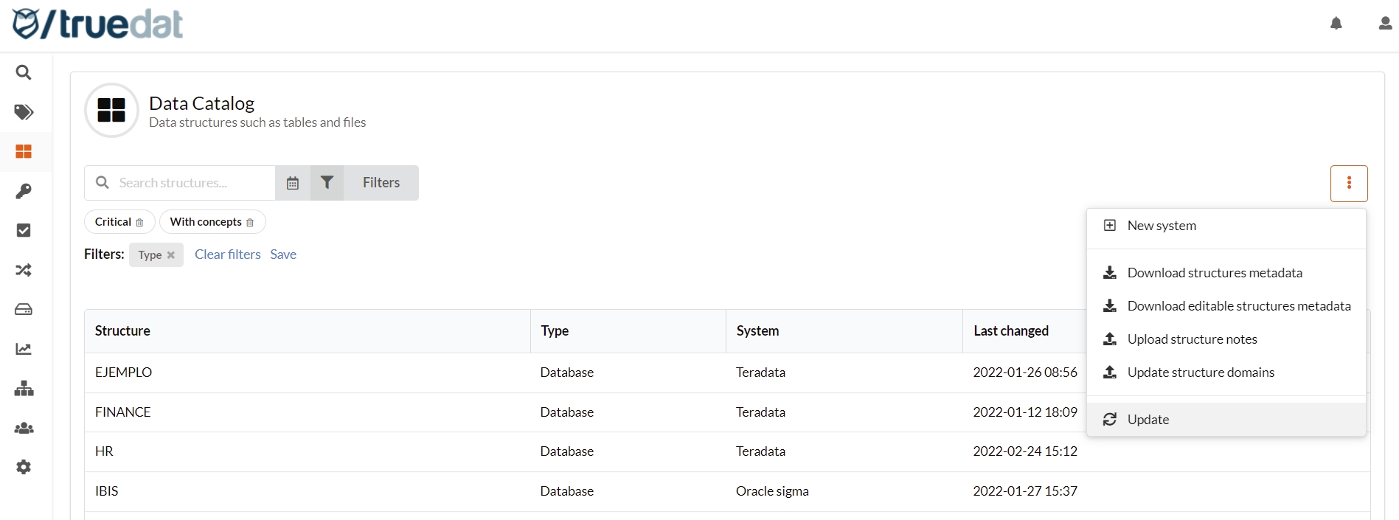
Task: Open the user profile icon
Action: pyautogui.click(x=1385, y=24)
